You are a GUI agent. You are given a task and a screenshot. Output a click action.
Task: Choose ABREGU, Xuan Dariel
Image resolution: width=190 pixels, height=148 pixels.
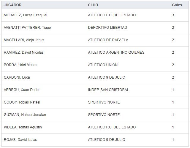(x=21, y=90)
